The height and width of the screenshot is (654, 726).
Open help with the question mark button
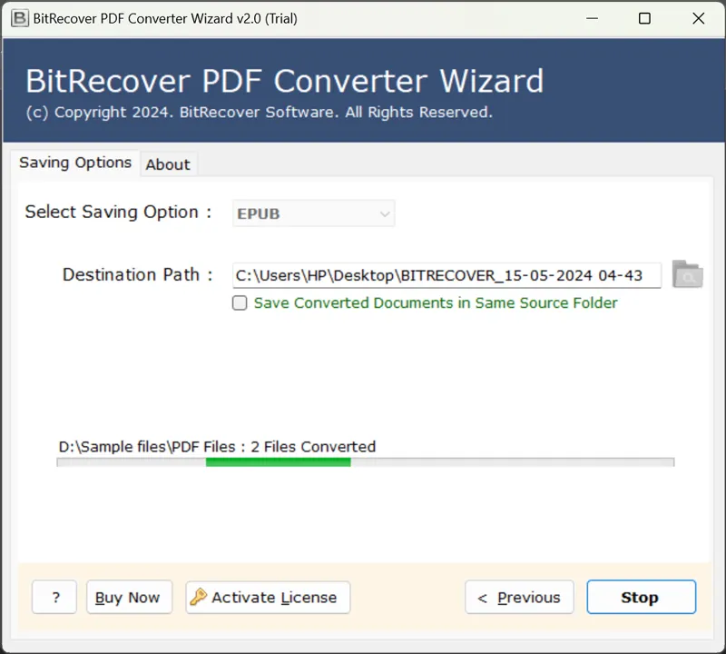click(55, 598)
